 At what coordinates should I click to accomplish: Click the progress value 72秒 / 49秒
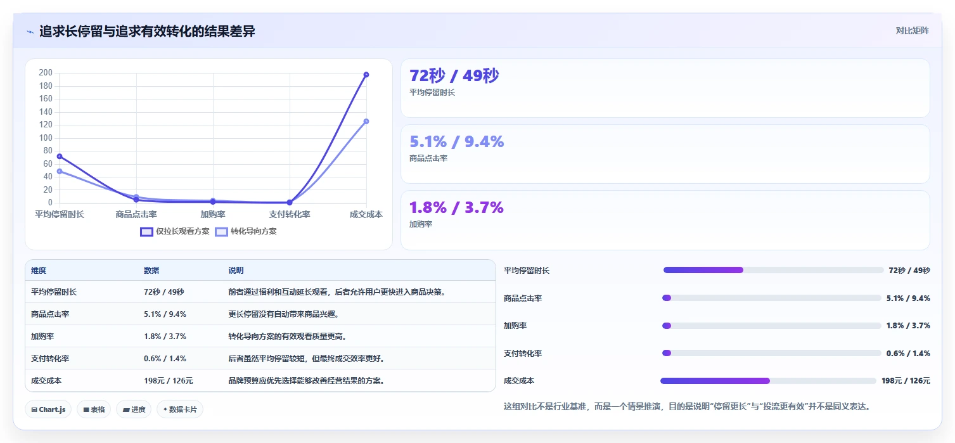[909, 271]
